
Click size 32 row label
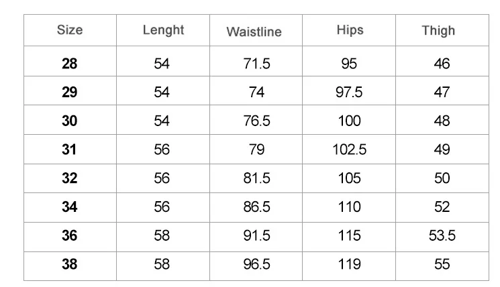tap(70, 178)
